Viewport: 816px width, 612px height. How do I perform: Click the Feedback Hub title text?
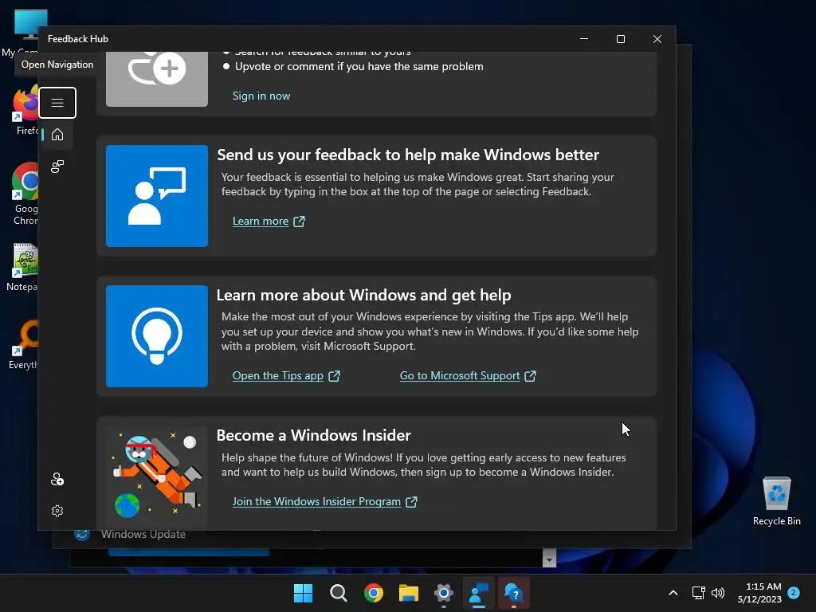tap(78, 39)
